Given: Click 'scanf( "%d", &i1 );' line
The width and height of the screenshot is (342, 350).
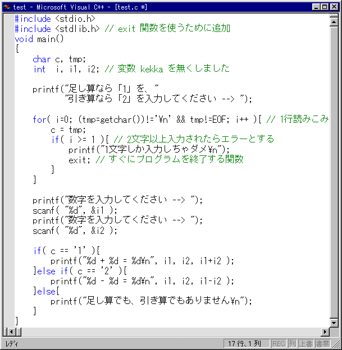Looking at the screenshot, I should (x=75, y=210).
